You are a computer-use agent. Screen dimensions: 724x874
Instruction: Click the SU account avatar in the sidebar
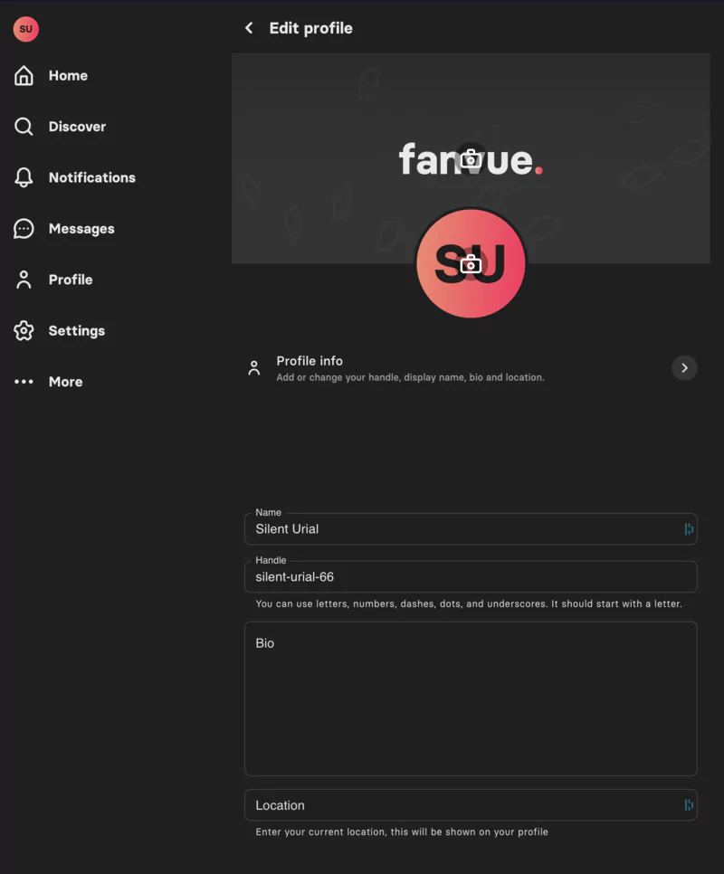point(25,29)
